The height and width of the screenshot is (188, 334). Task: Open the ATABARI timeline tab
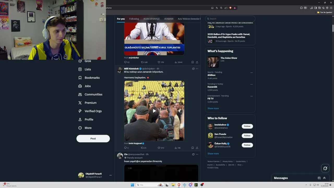(x=169, y=19)
